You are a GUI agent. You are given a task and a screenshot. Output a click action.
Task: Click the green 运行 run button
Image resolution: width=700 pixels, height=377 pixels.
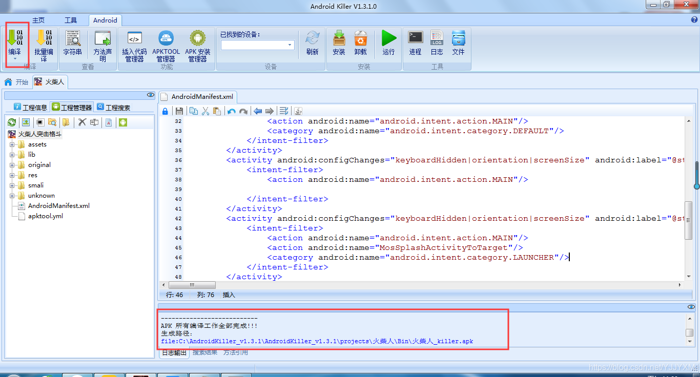[x=389, y=42]
